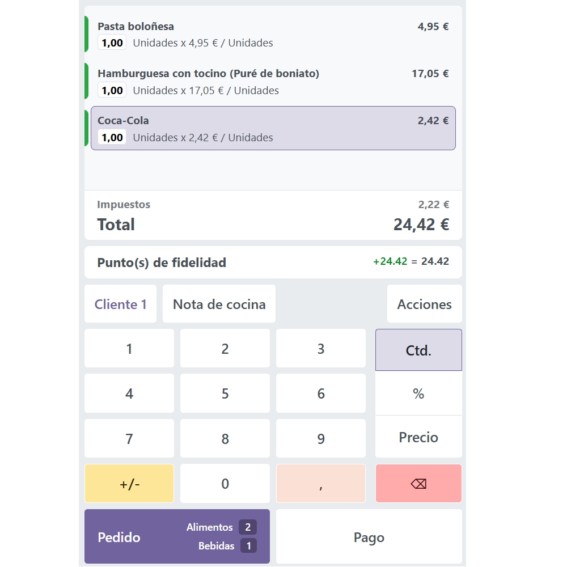This screenshot has height=567, width=567.
Task: Select the Hamburguesa con tocino order line
Action: tap(273, 82)
